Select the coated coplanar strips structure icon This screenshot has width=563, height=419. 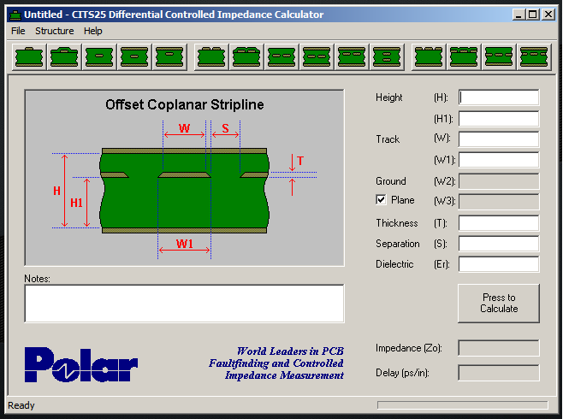(464, 56)
